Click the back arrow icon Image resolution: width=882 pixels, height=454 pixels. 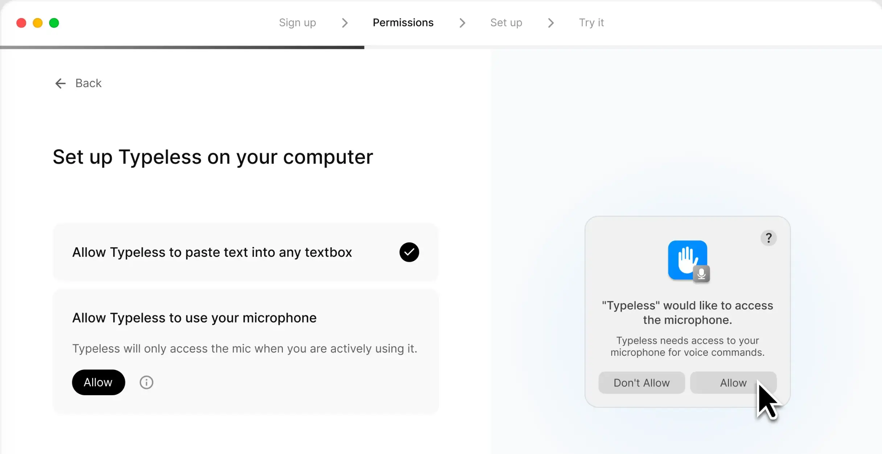60,83
